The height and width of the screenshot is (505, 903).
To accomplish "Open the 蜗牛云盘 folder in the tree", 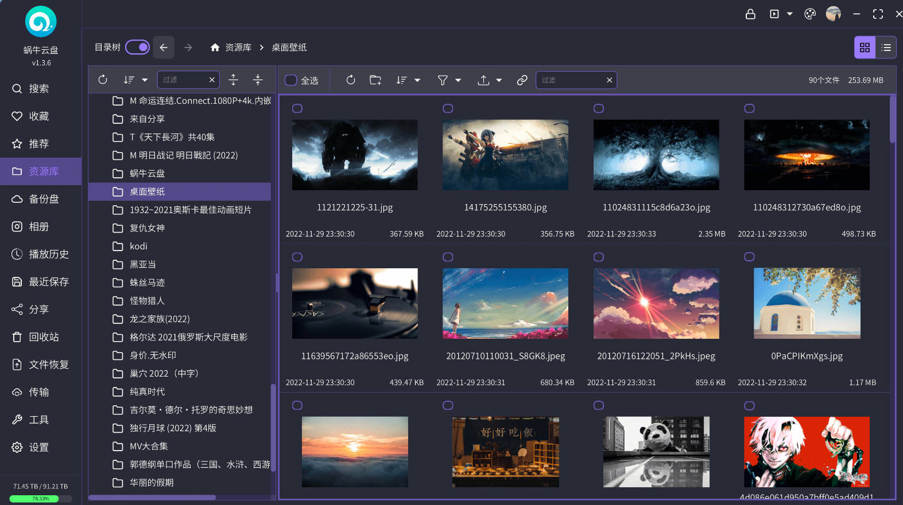I will coord(180,173).
